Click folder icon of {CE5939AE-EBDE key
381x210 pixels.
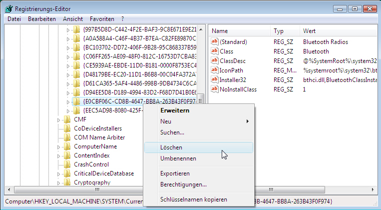click(x=76, y=65)
